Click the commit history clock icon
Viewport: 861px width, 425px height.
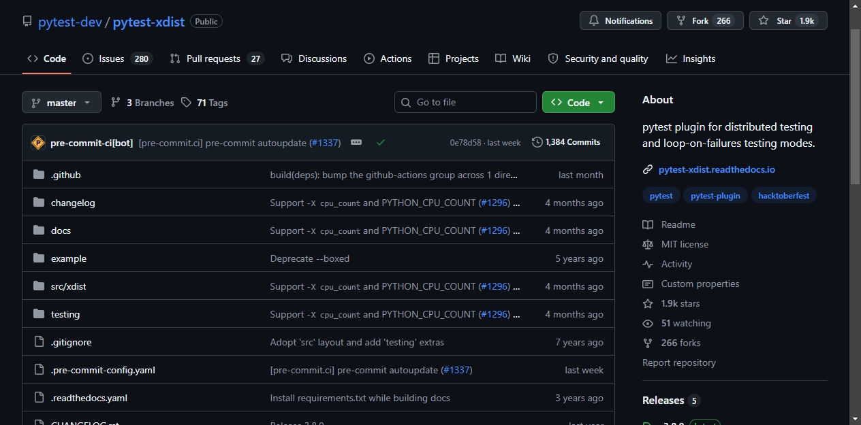537,142
